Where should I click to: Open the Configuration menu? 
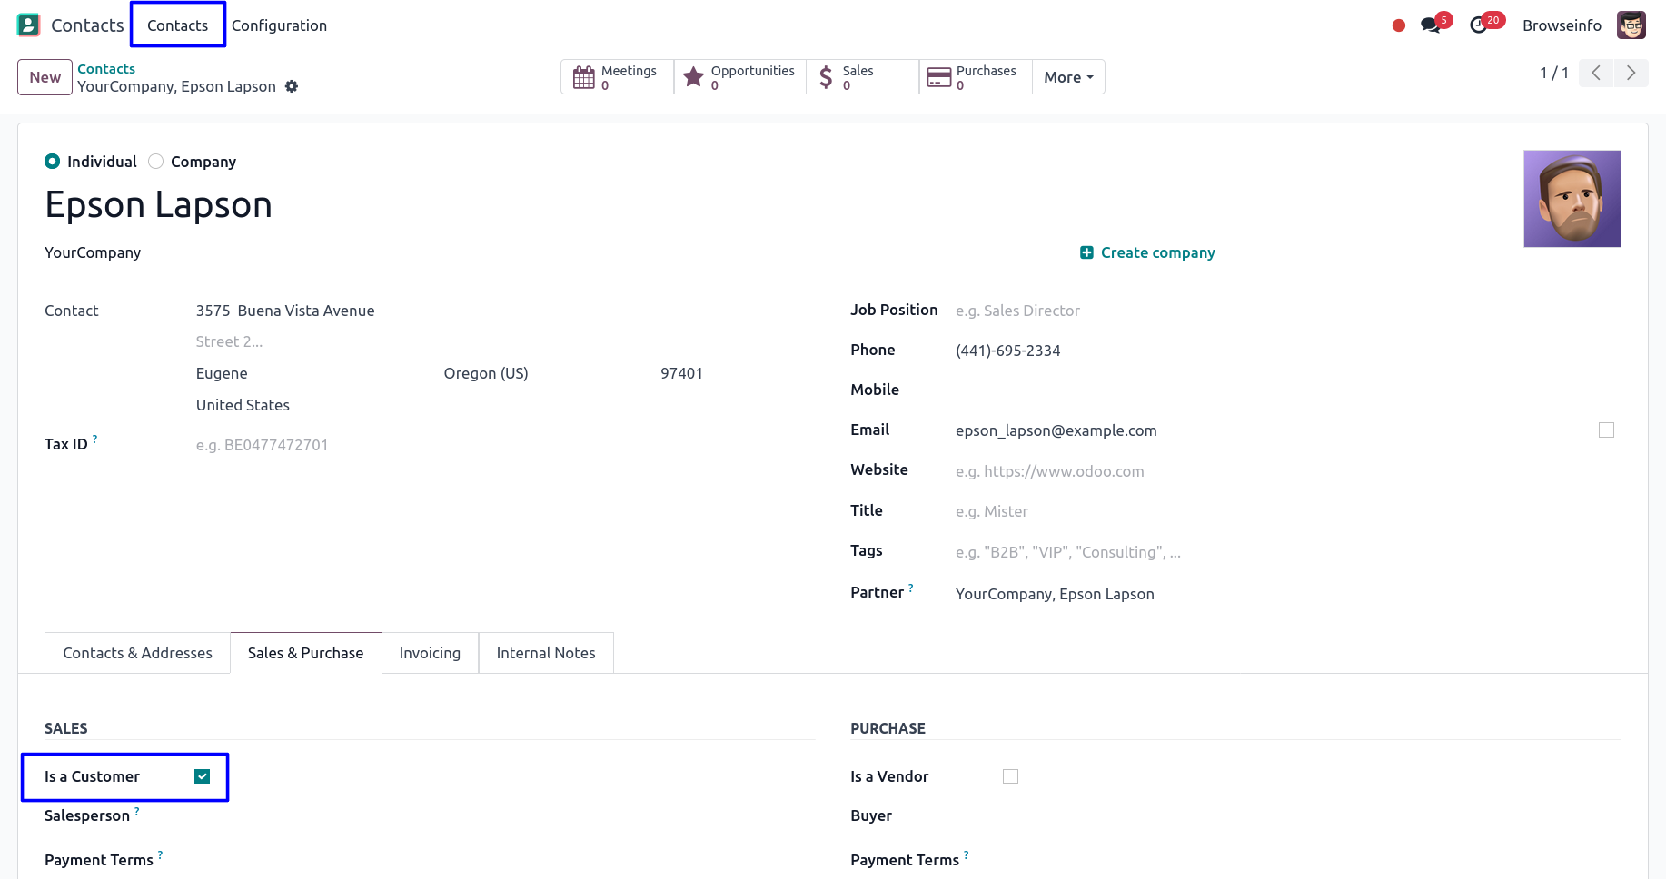pos(279,25)
